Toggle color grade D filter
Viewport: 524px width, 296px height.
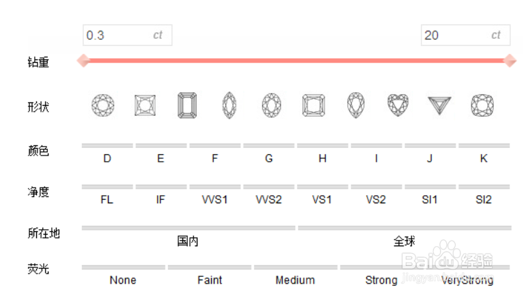tap(107, 153)
